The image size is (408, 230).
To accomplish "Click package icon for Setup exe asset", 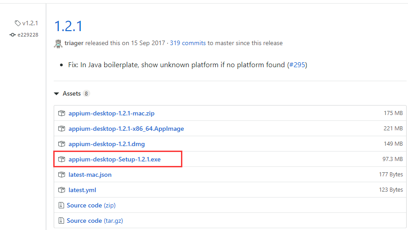I will click(61, 159).
